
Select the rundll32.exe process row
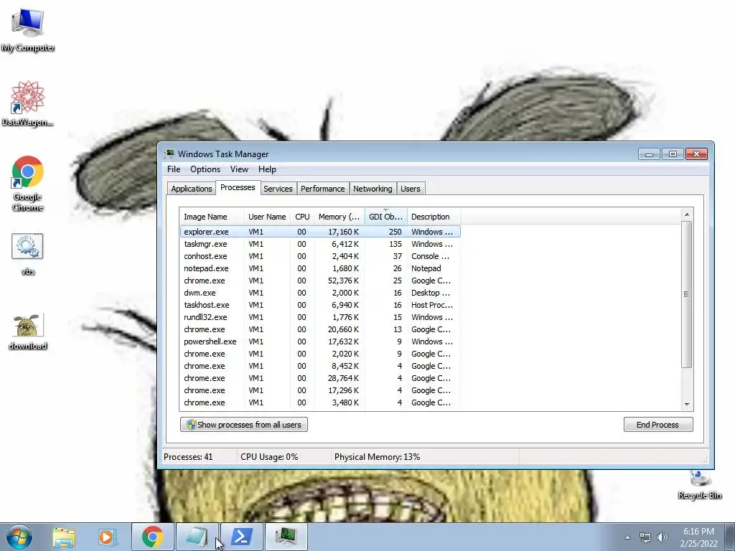pos(320,316)
